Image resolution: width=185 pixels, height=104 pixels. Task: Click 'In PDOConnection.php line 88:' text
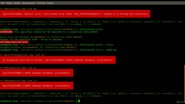tap(18, 9)
